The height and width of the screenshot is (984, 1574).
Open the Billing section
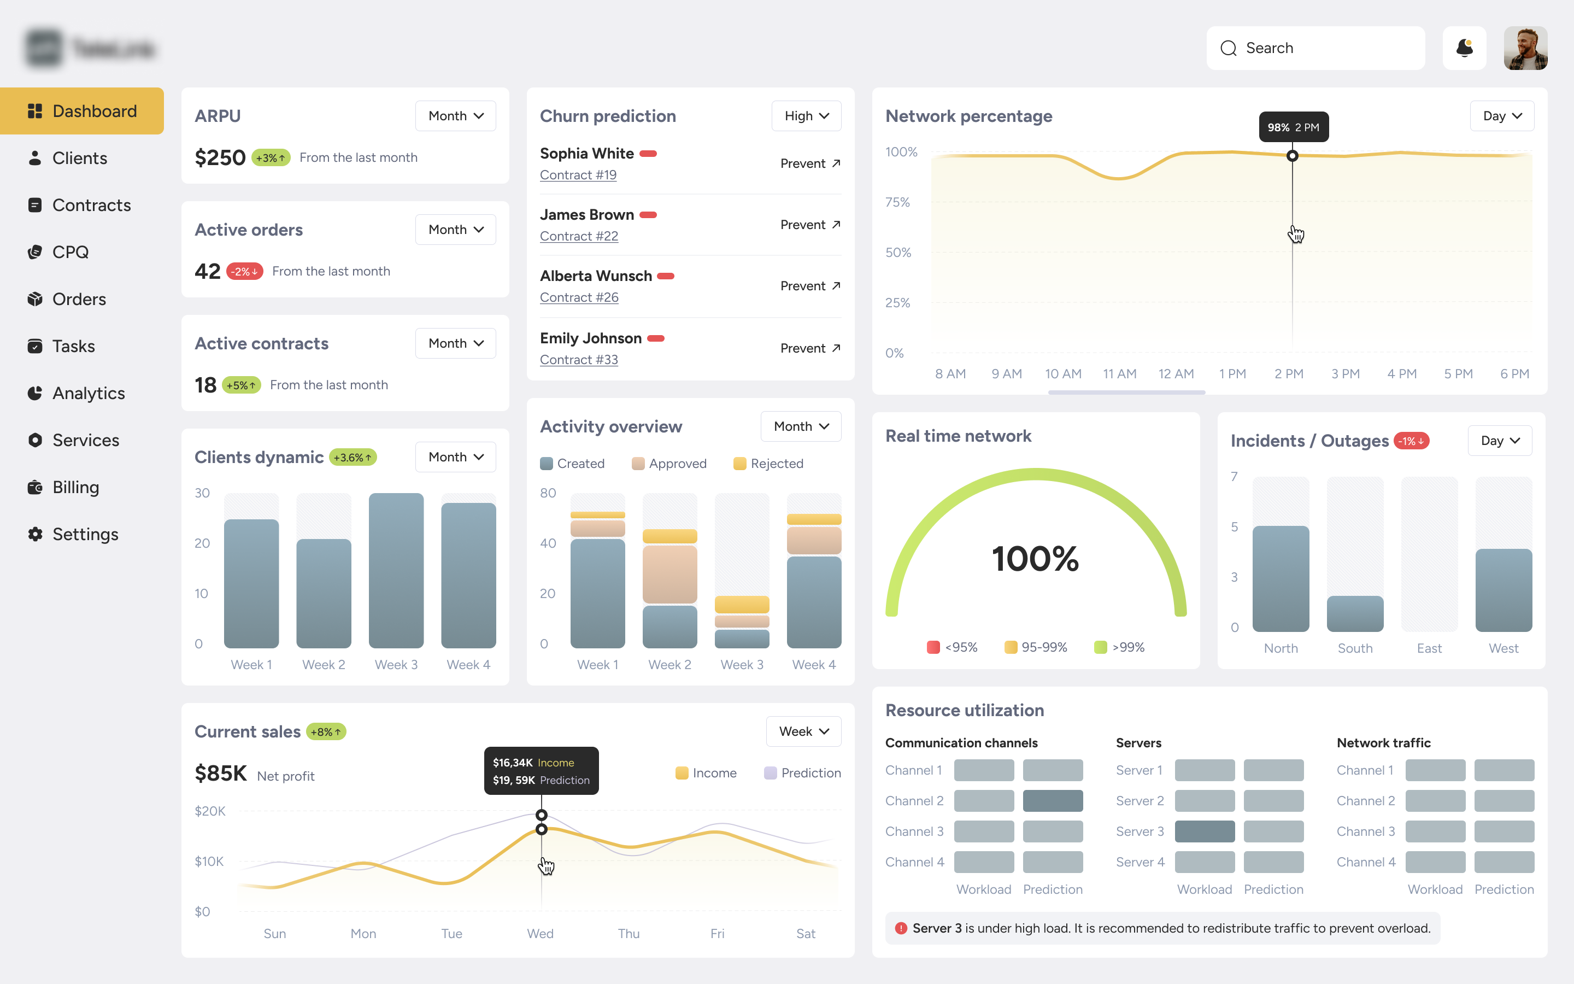[75, 487]
